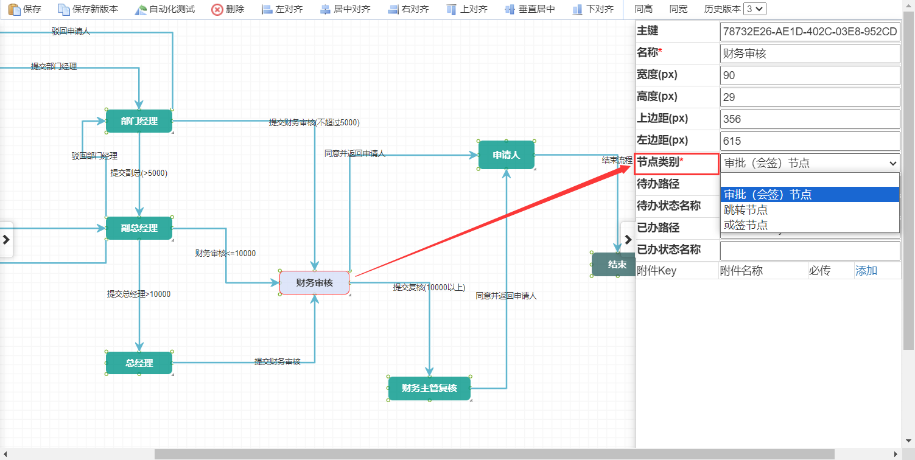Click the 添加 (Add) attachment link
Viewport: 915px width, 460px height.
pyautogui.click(x=866, y=270)
